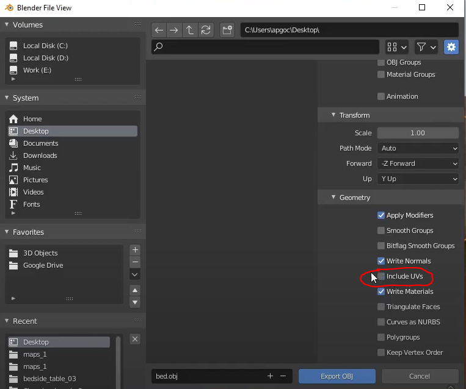The height and width of the screenshot is (389, 466).
Task: Open bedside_table_03 recent folder
Action: tap(59, 379)
